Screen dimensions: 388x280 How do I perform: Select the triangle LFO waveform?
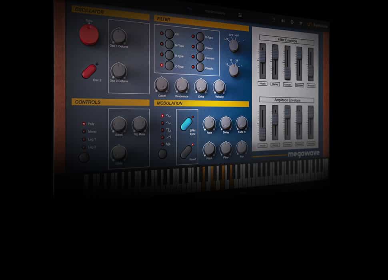click(x=168, y=123)
